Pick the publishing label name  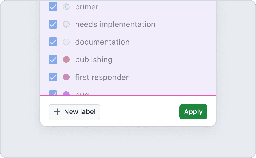(x=94, y=60)
